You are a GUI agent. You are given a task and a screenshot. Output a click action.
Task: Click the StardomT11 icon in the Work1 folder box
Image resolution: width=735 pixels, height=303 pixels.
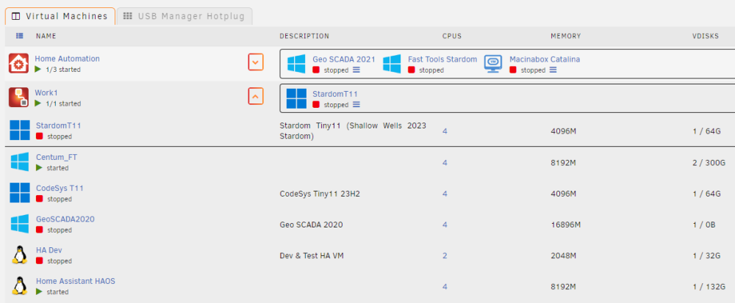(x=296, y=98)
